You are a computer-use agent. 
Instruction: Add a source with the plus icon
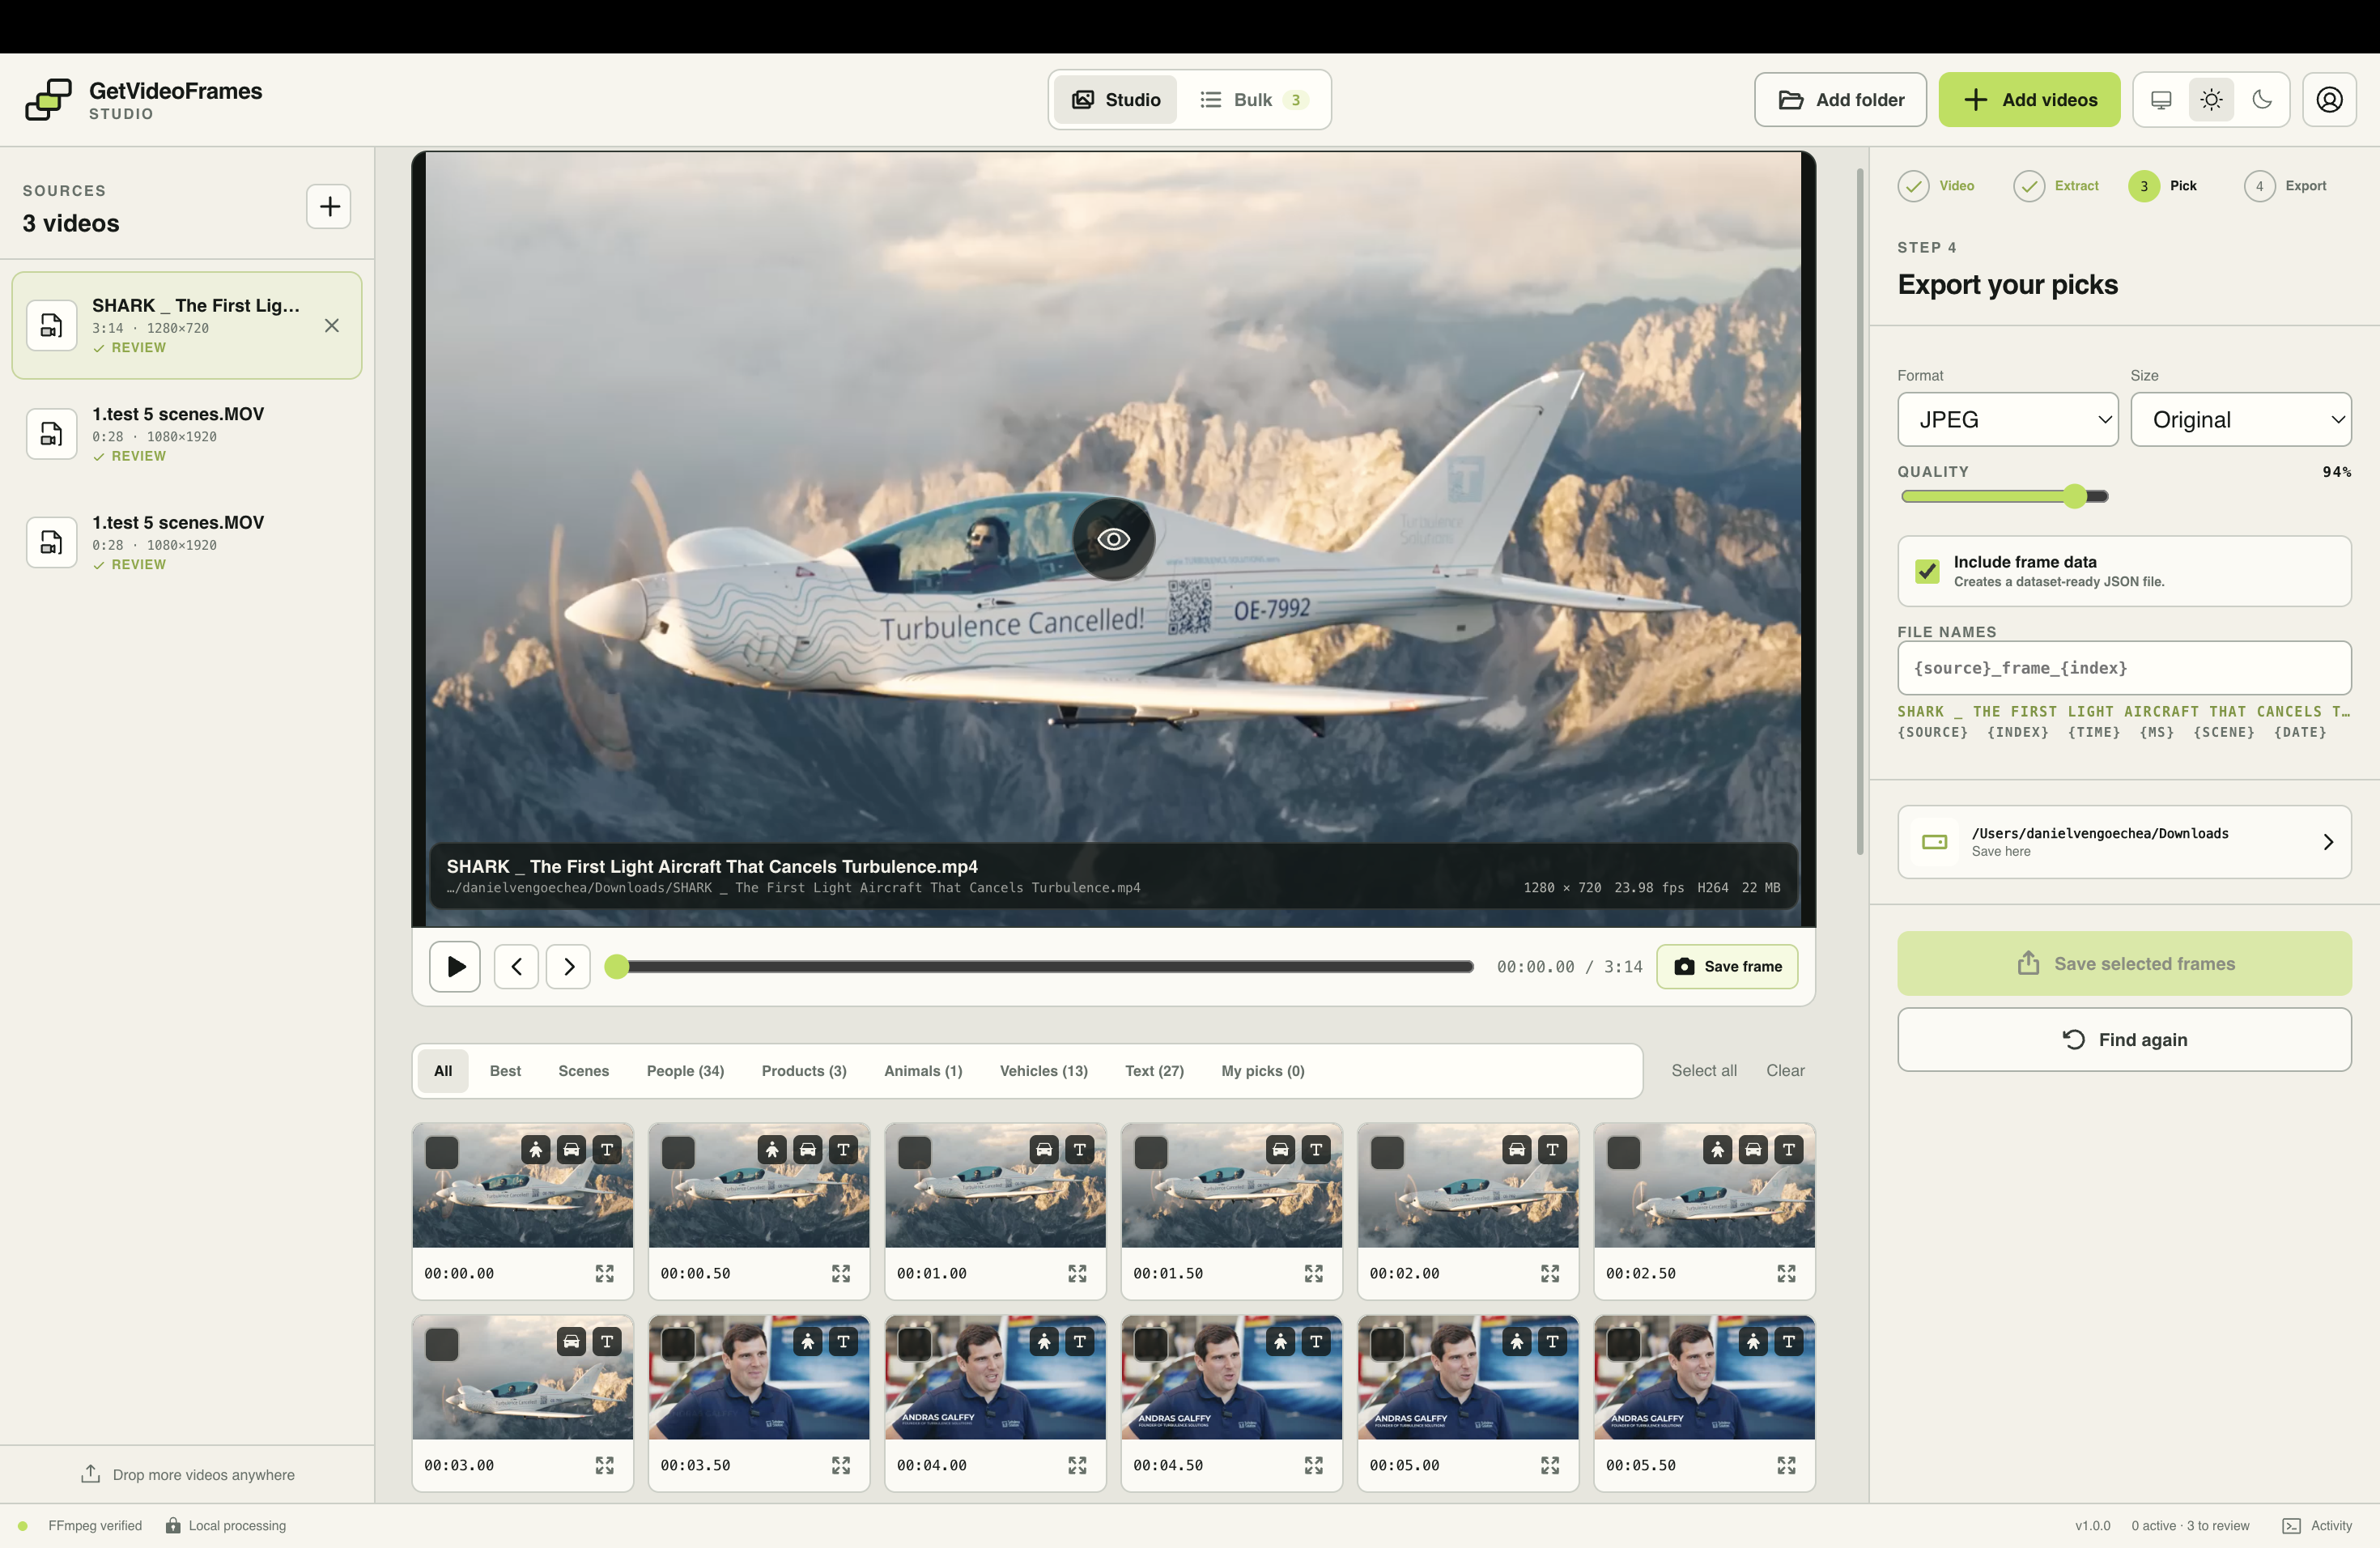tap(329, 207)
